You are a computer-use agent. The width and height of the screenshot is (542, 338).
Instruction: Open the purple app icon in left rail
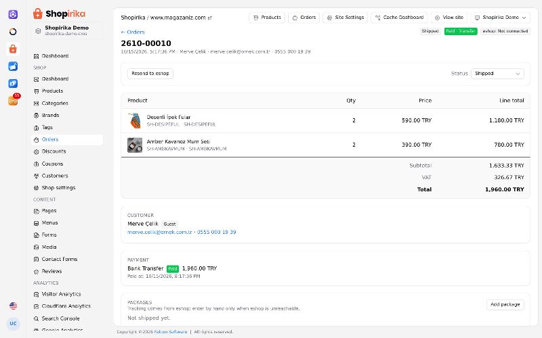point(13,14)
